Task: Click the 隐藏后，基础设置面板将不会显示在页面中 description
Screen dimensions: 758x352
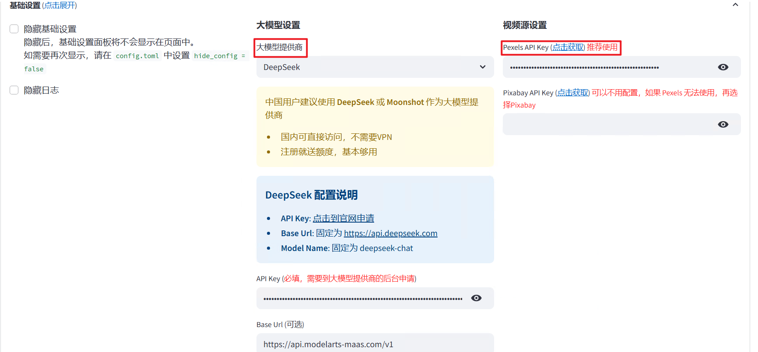Action: pyautogui.click(x=109, y=42)
